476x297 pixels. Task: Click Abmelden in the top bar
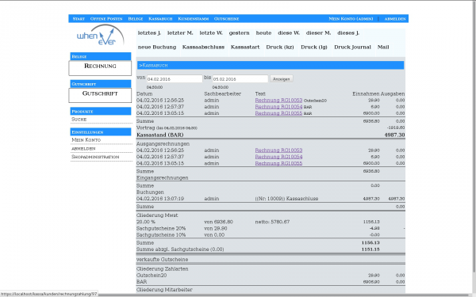tap(395, 19)
